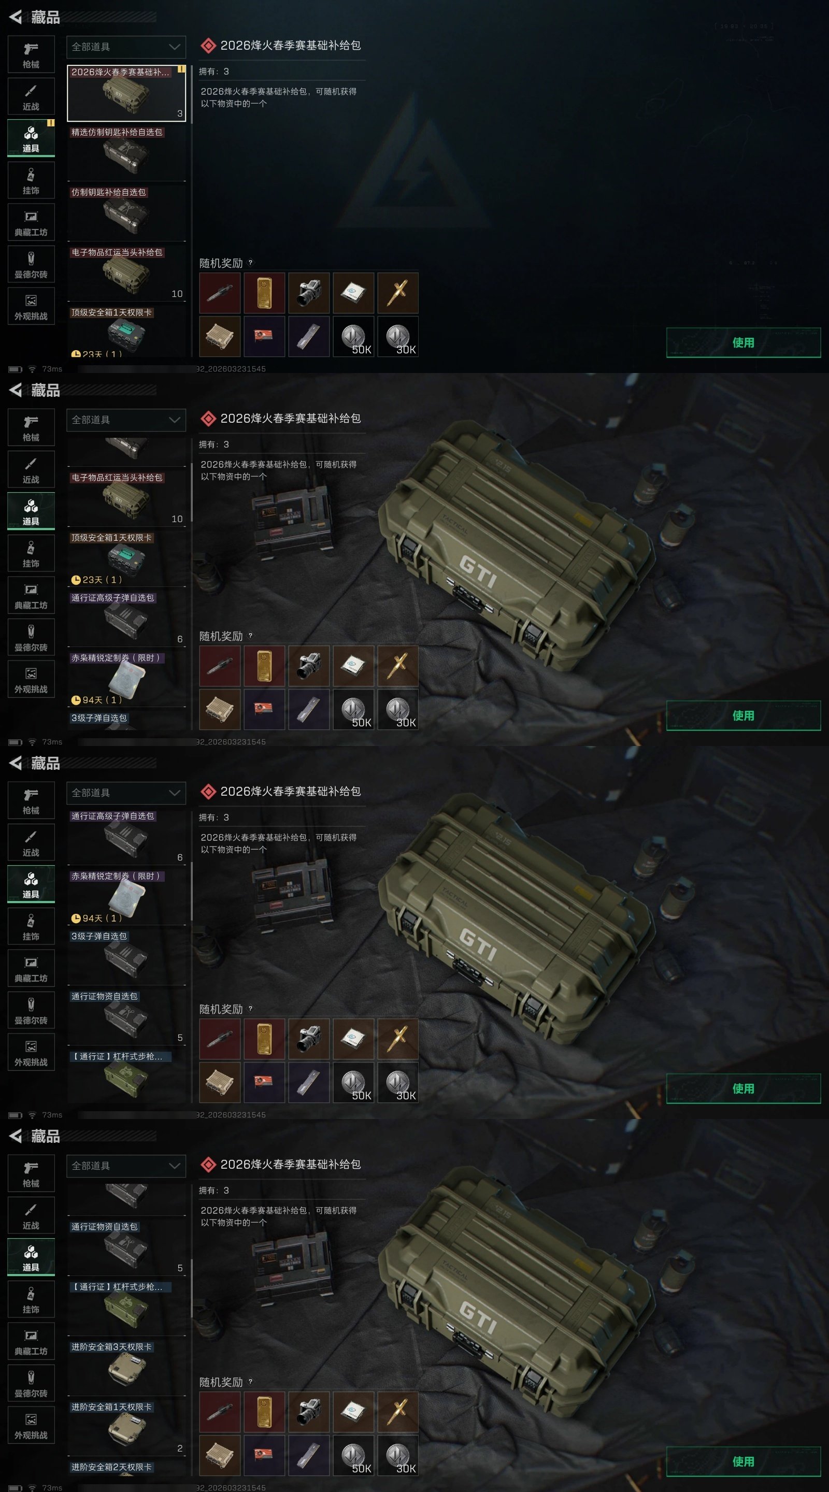Click 曼德尔砖 icon in the first screenshot
The image size is (829, 1492).
tap(31, 265)
